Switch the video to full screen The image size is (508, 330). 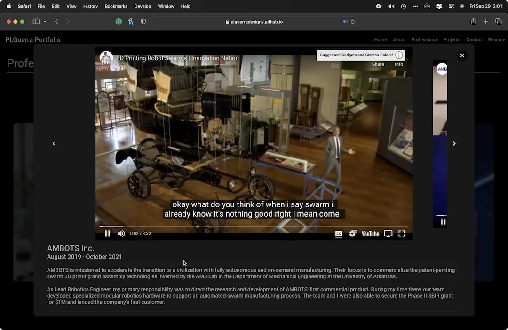pos(402,234)
